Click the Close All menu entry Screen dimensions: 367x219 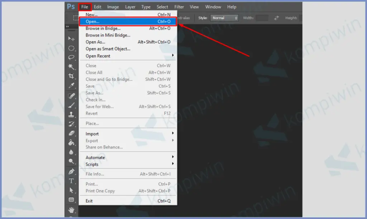[x=128, y=72]
